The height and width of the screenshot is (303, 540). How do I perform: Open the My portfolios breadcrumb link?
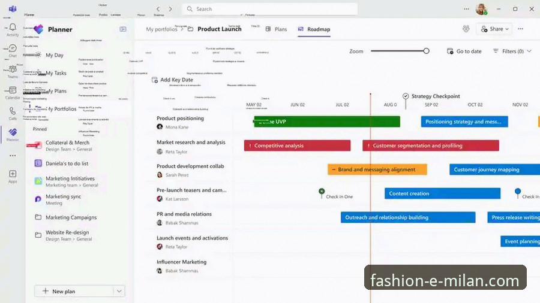coord(161,29)
